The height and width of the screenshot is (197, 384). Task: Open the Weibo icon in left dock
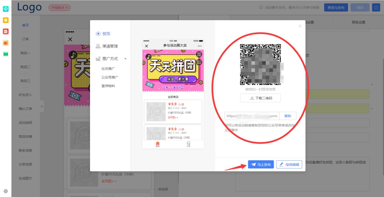[x=5, y=43]
